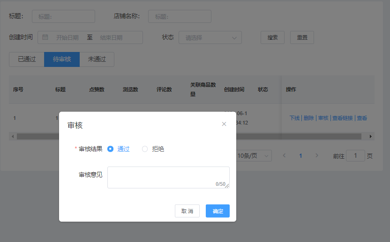Go to previous page arrow
390x242 pixels.
(x=284, y=155)
